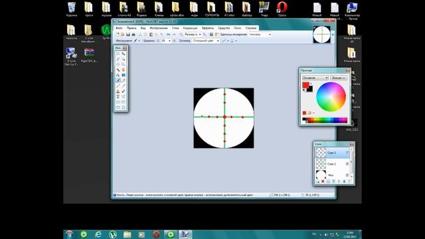Select the Gradient tool

pos(124,75)
